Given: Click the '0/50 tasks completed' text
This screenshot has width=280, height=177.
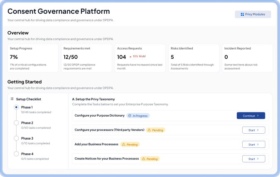Looking at the screenshot, I should [x=36, y=128].
